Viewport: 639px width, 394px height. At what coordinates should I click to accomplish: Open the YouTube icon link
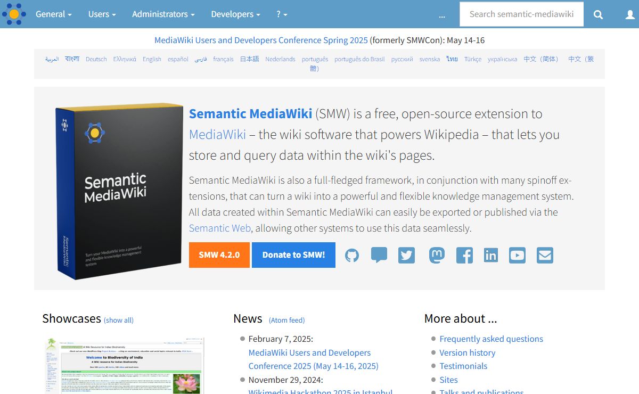[517, 255]
